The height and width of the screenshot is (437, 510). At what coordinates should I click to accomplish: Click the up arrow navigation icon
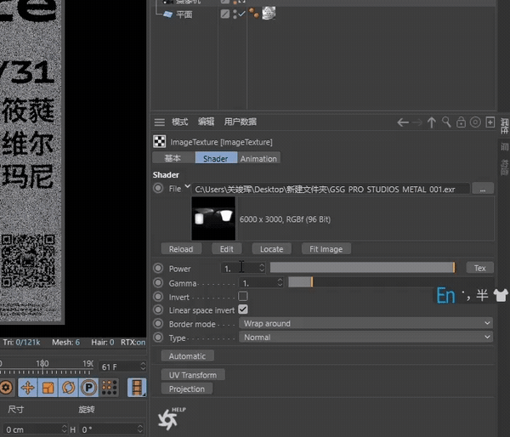[432, 122]
